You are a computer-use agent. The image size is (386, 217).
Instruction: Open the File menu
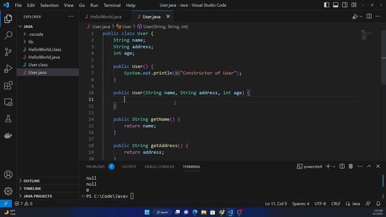pos(18,5)
